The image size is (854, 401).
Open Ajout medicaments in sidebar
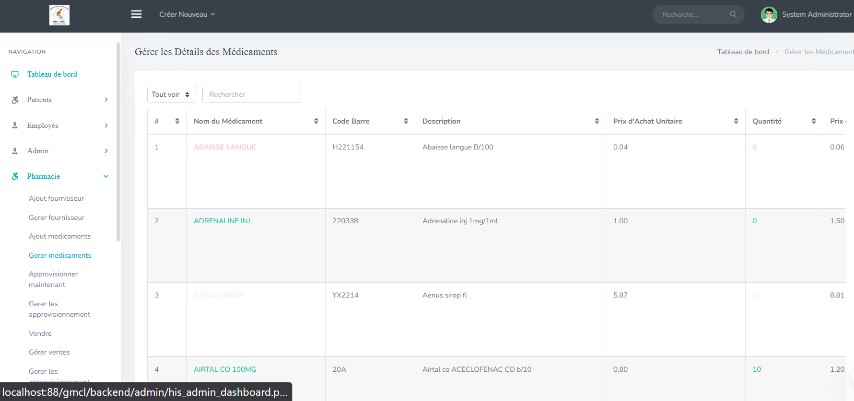click(x=59, y=236)
